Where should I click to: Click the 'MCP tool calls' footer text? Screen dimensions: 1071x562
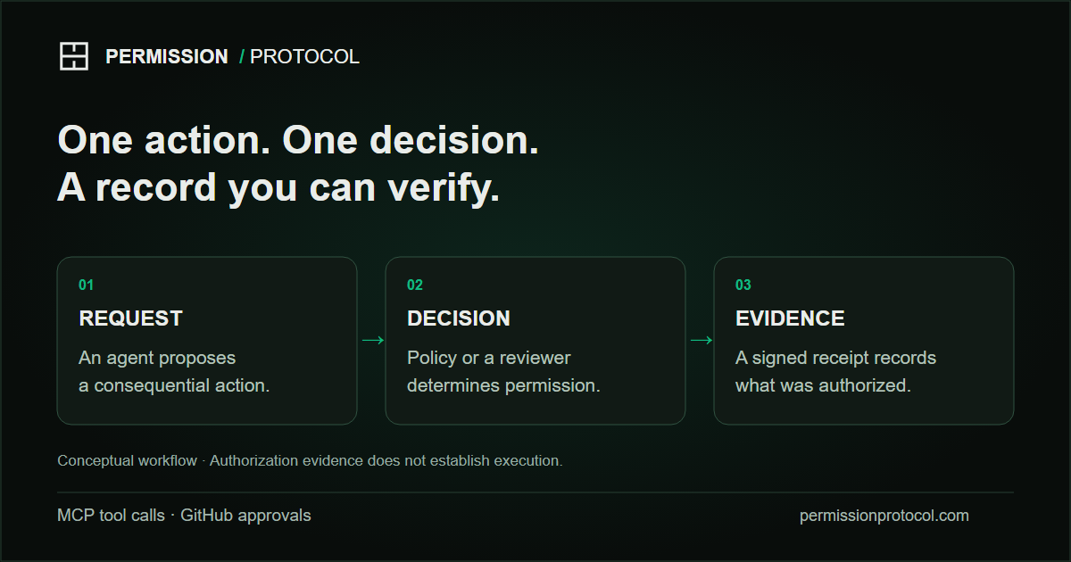point(111,516)
